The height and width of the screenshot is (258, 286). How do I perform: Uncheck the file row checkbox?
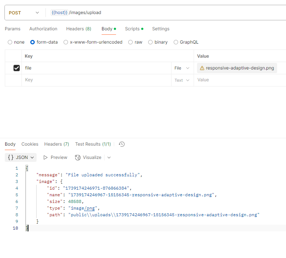[17, 68]
